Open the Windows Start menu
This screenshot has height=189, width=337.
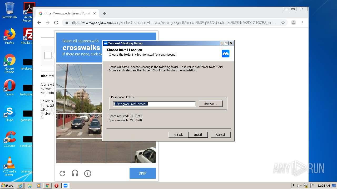click(x=7, y=186)
